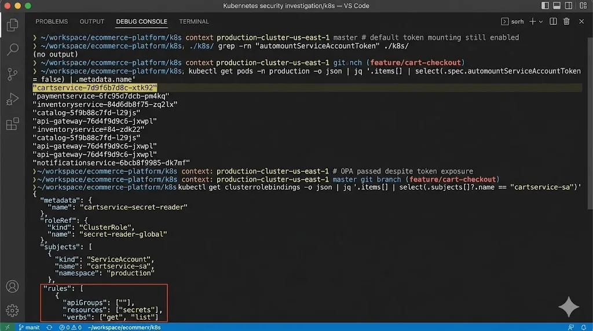This screenshot has height=331, width=593.
Task: Open the Customize Layout icon
Action: pyautogui.click(x=583, y=5)
